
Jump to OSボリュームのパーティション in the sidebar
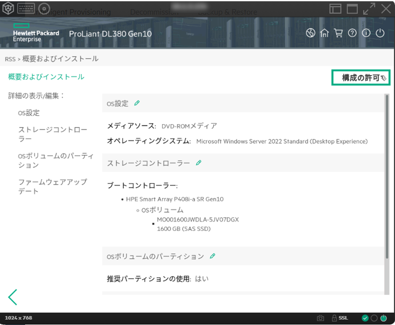(56, 161)
